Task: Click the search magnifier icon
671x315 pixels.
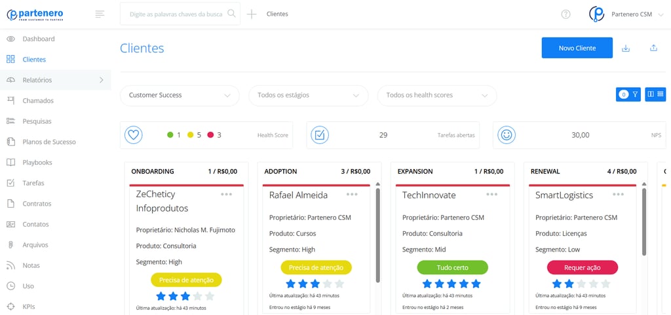Action: click(x=231, y=14)
